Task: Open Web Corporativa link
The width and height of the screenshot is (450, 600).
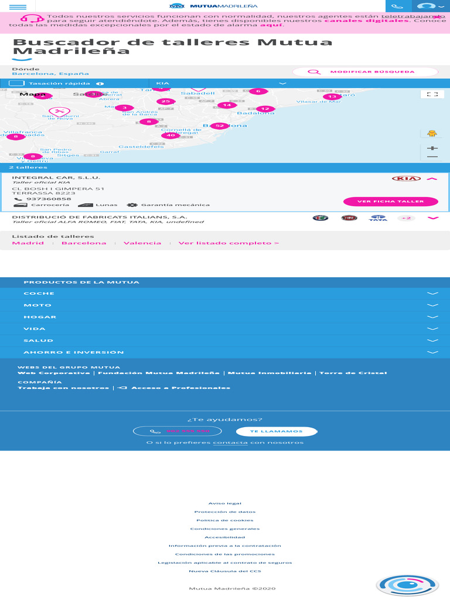Action: point(54,373)
